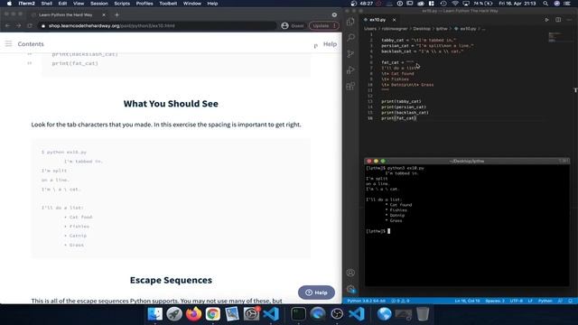
Task: Click in the black terminal window area
Action: click(467, 225)
